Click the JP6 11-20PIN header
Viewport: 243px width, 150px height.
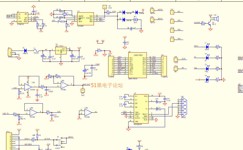(x=164, y=66)
